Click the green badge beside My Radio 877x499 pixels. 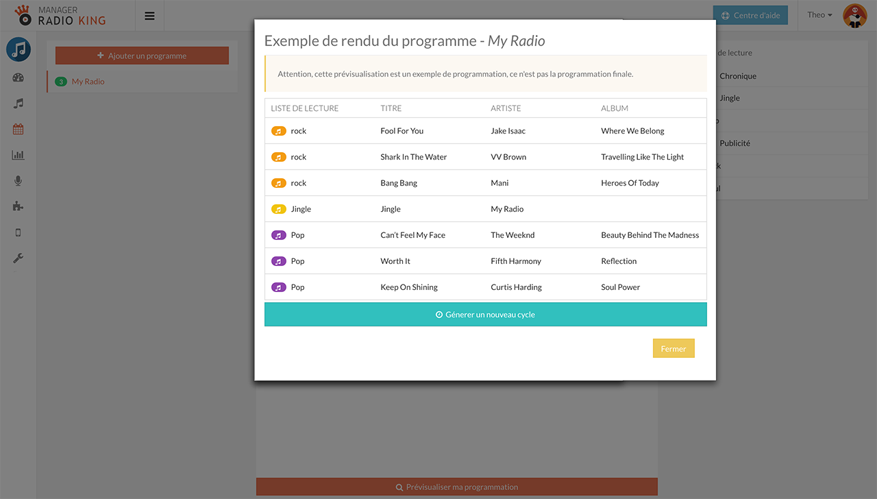click(61, 82)
